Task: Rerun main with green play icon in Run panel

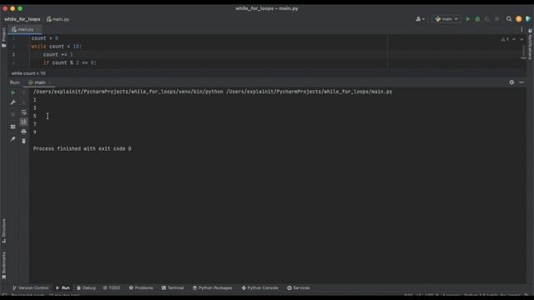Action: (x=13, y=92)
